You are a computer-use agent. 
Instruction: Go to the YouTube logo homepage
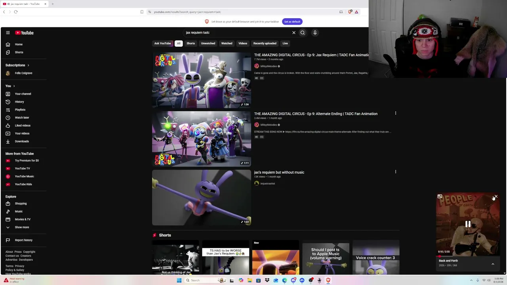(x=25, y=33)
